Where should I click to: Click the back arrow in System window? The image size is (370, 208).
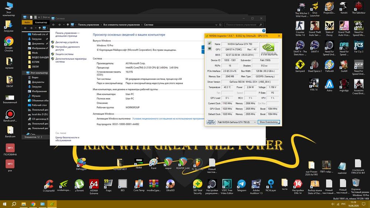pos(54,25)
